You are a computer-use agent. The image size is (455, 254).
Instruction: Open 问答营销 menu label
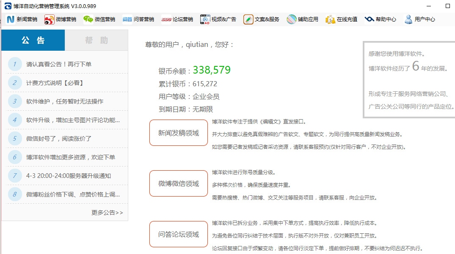tap(144, 19)
